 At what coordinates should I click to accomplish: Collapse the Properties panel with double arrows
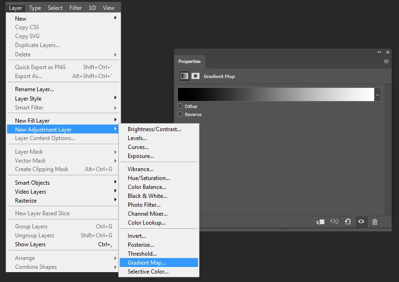379,52
